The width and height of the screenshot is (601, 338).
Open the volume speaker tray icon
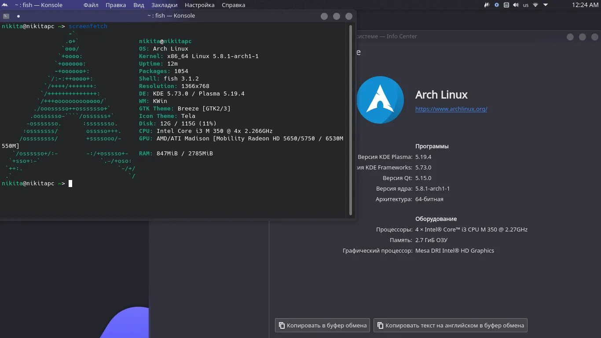coord(516,5)
